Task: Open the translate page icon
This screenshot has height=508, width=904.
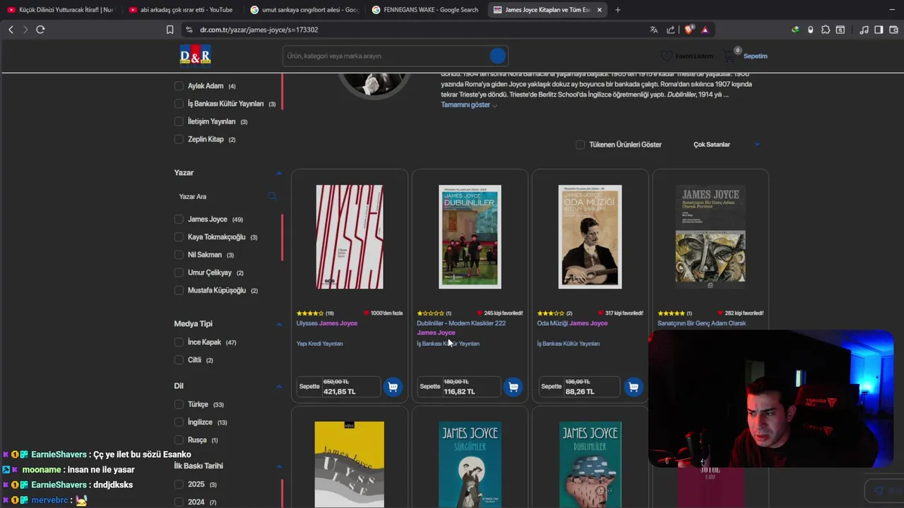Action: tap(653, 30)
